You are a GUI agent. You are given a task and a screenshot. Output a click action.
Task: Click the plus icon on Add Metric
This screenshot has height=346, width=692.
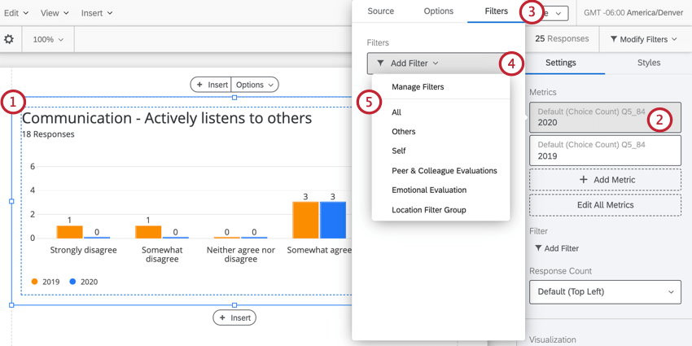583,180
